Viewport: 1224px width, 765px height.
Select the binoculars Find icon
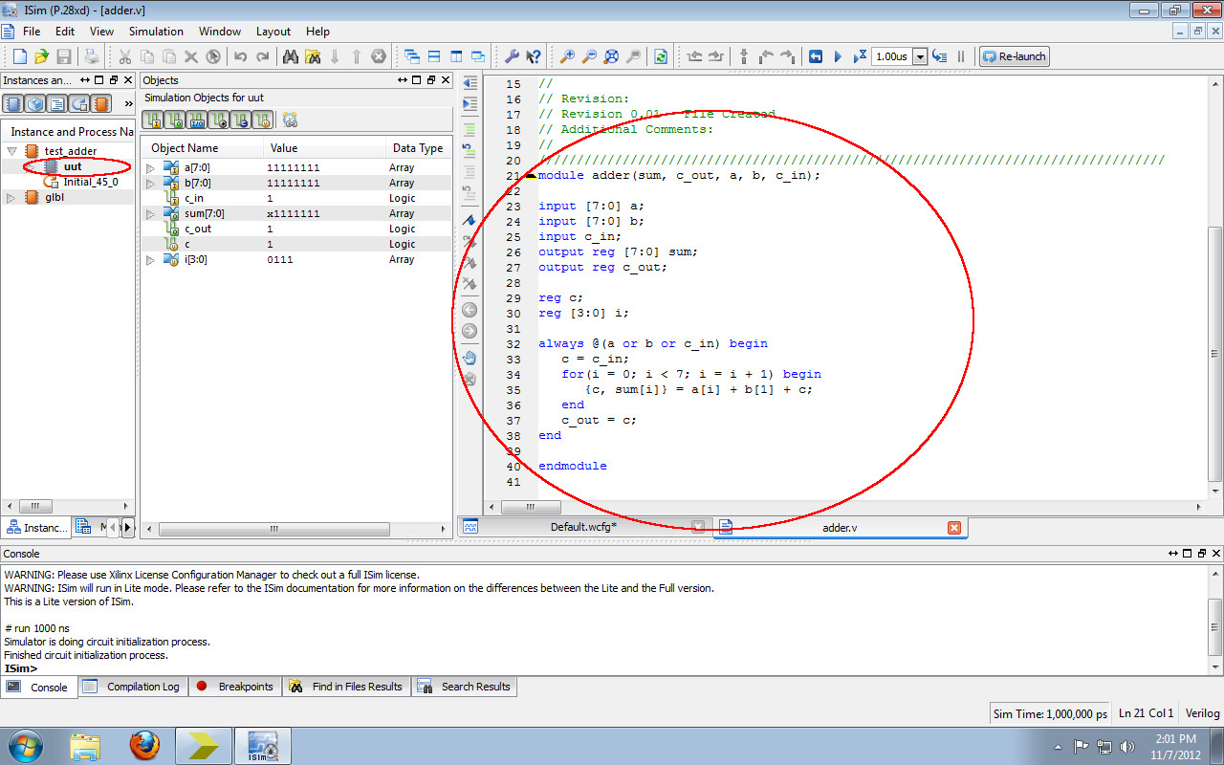coord(291,56)
